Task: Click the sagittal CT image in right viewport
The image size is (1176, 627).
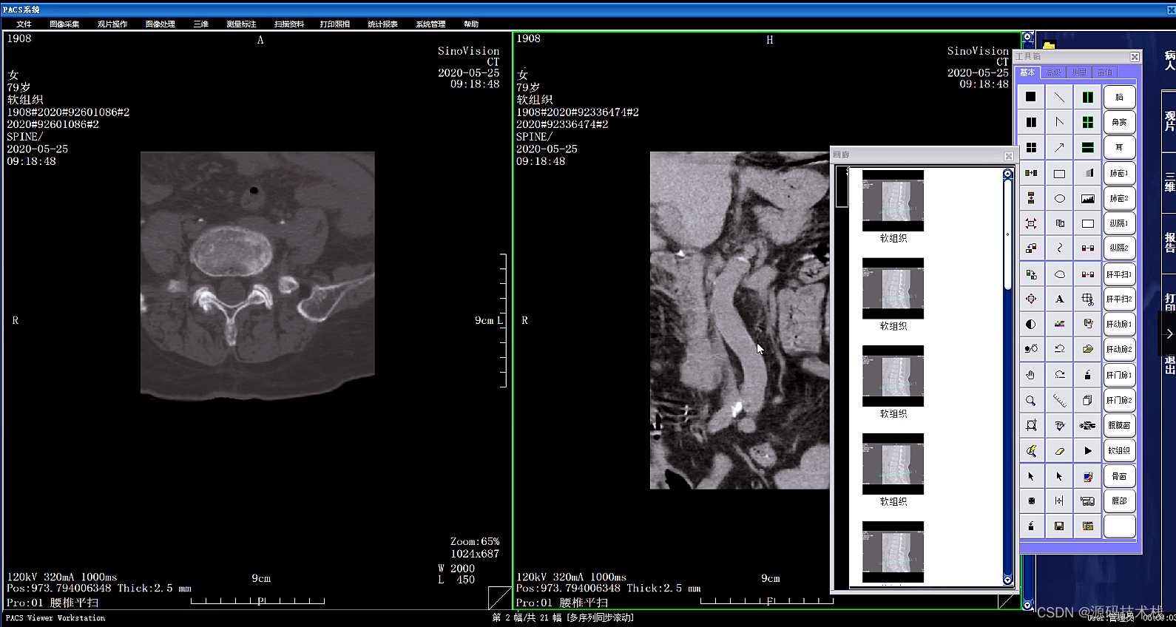Action: [740, 320]
